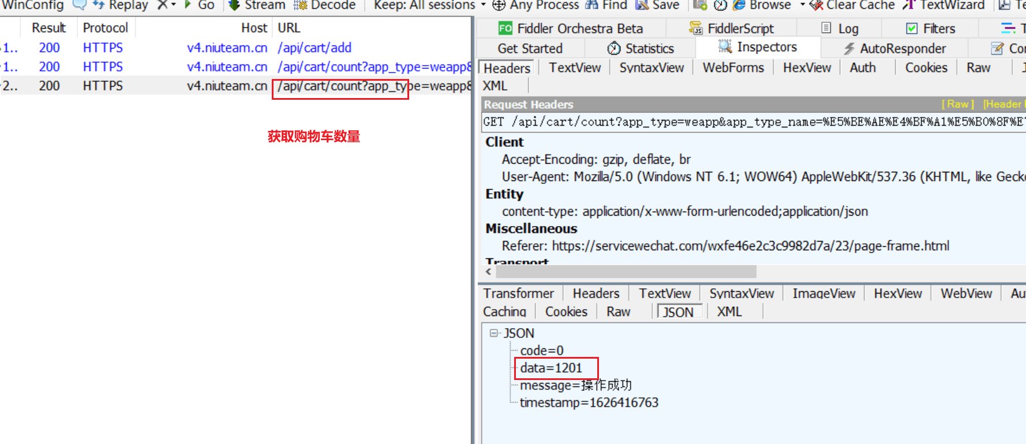Open the Filters tab
Viewport: 1026px width, 444px height.
tap(930, 28)
